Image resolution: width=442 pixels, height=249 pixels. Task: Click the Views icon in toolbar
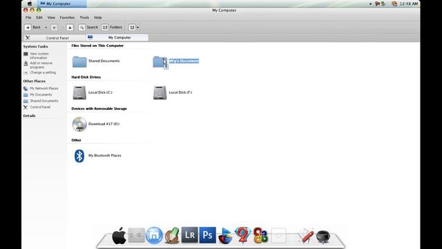coord(132,28)
